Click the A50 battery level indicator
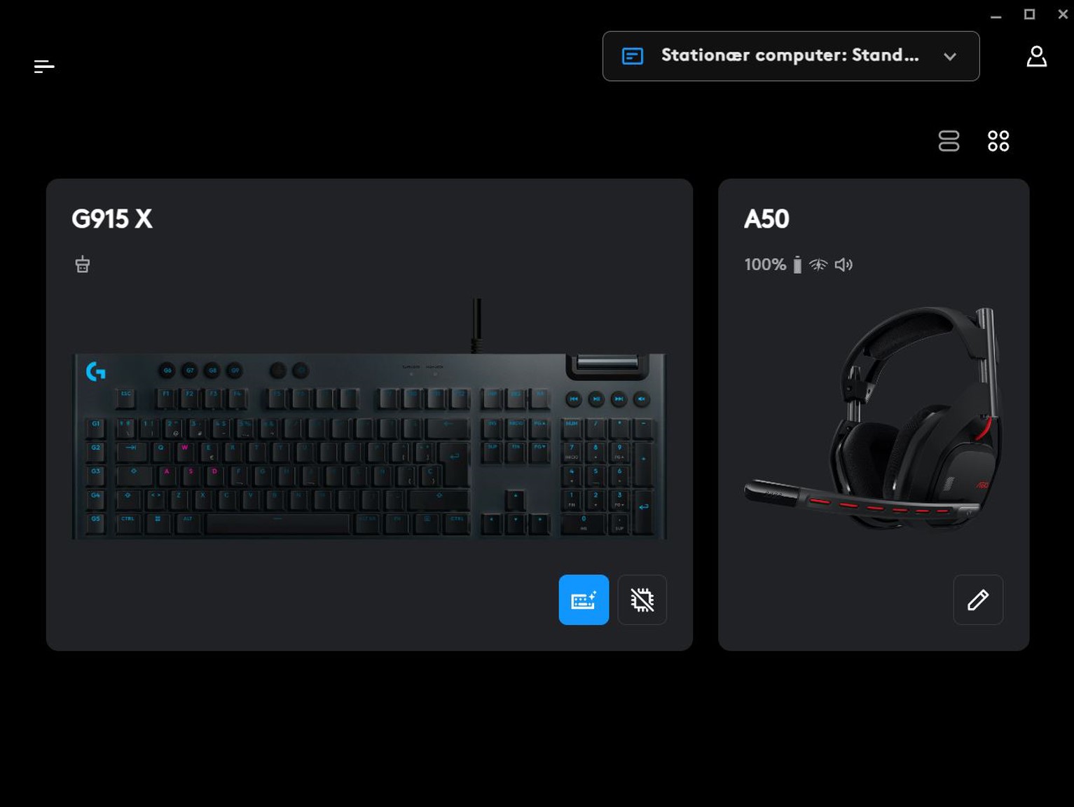The height and width of the screenshot is (807, 1074). point(797,265)
